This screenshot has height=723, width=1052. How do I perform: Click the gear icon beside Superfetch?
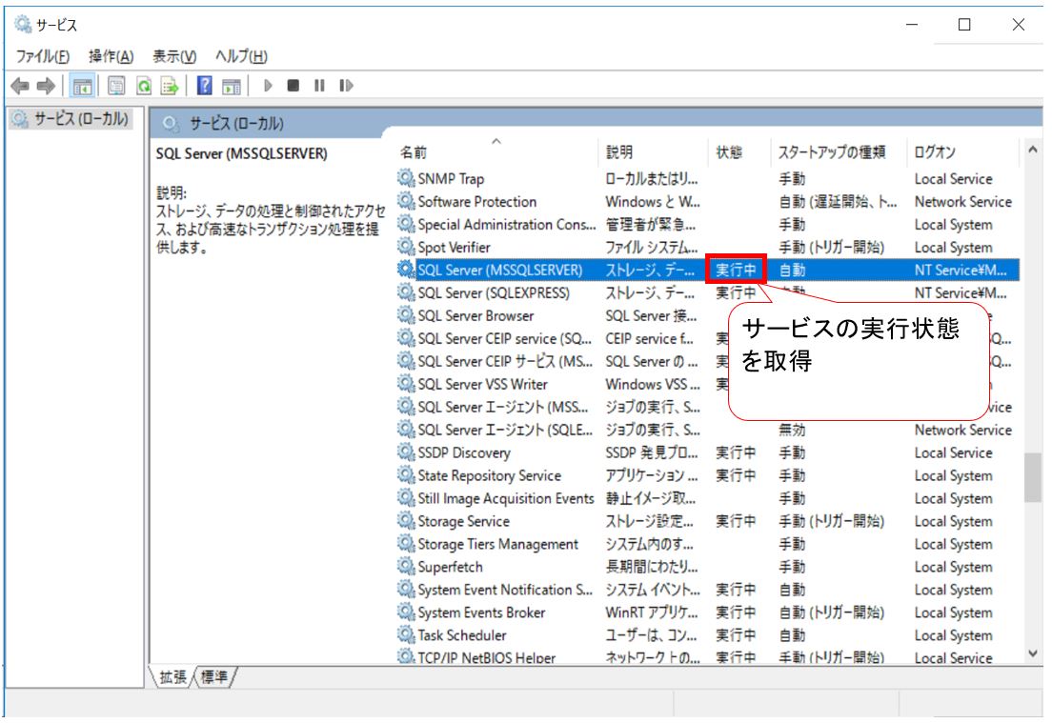click(x=406, y=566)
